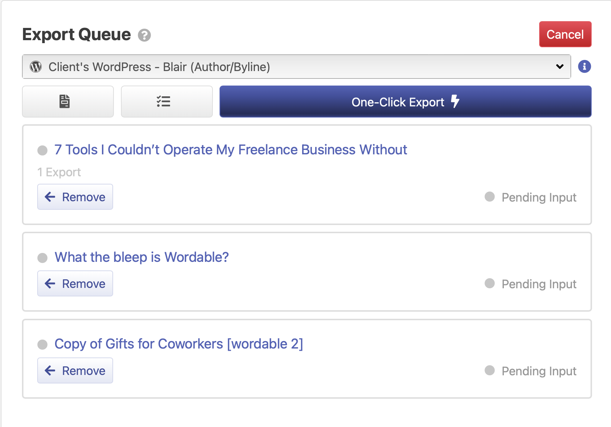Open 'Copy of Gifts for Coworkers [wordable 2]'
Image resolution: width=611 pixels, height=427 pixels.
[x=179, y=344]
